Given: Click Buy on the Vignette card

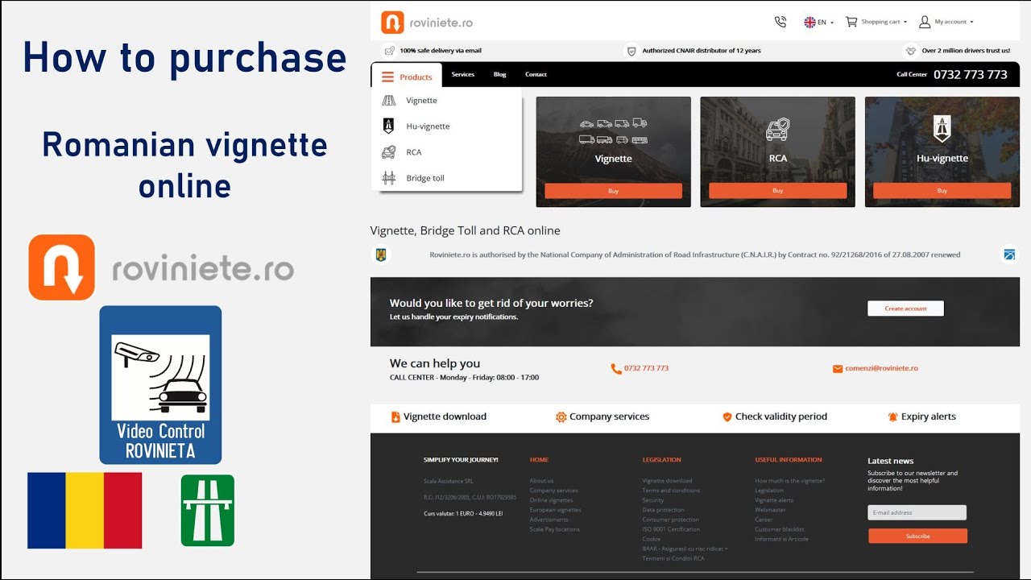Looking at the screenshot, I should click(x=613, y=191).
